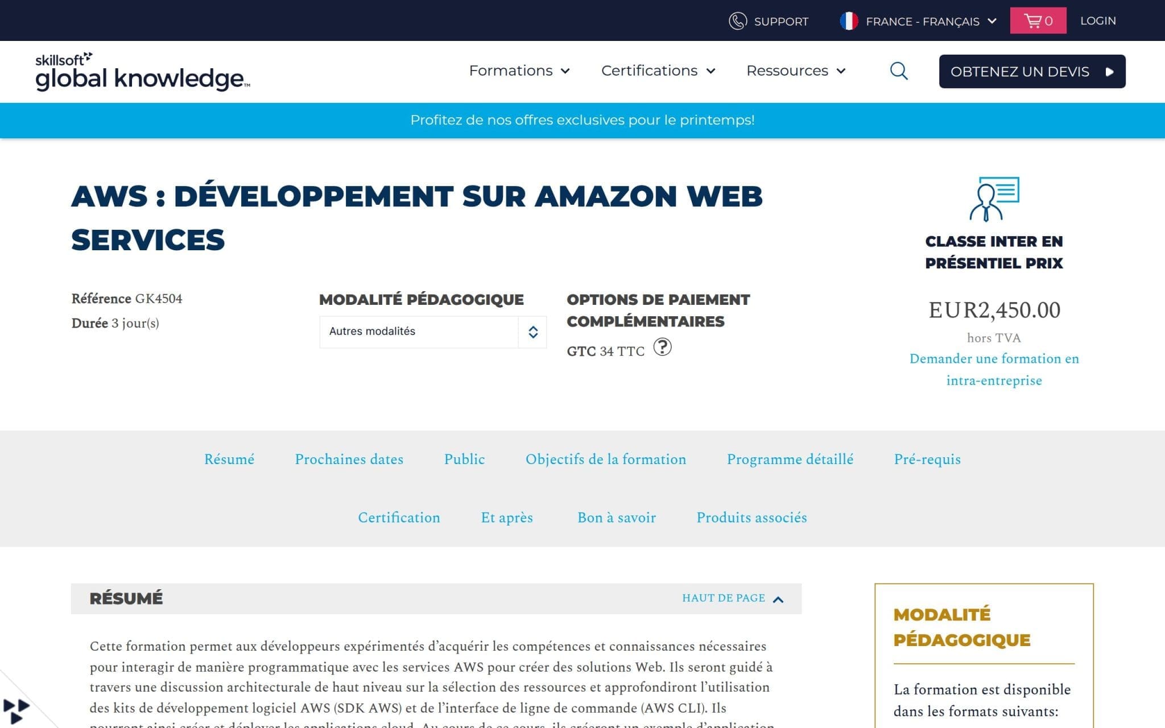
Task: Jump to the Résumé section
Action: tap(229, 459)
